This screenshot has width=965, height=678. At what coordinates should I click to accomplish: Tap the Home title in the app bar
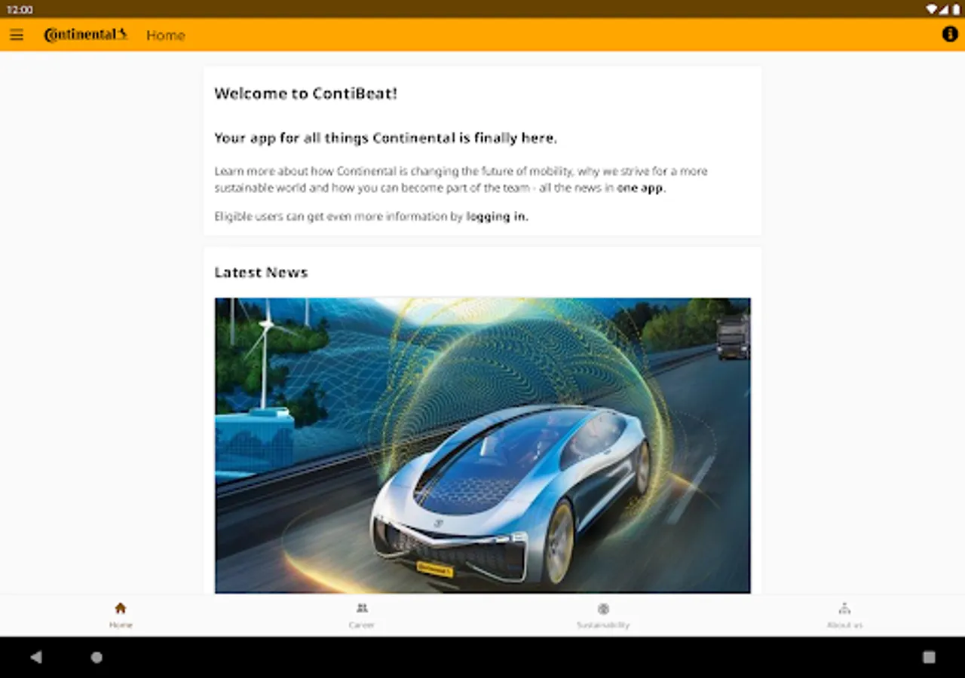tap(165, 35)
